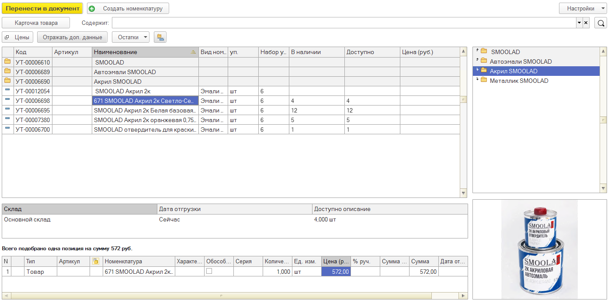
Task: Sort the list by the Код column header
Action: coord(33,52)
